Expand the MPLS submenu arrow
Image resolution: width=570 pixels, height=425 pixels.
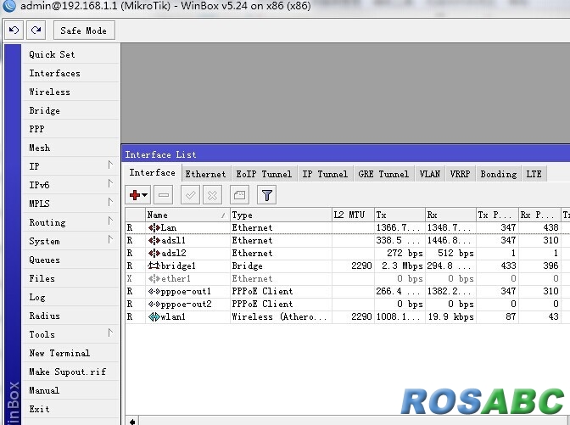point(110,202)
